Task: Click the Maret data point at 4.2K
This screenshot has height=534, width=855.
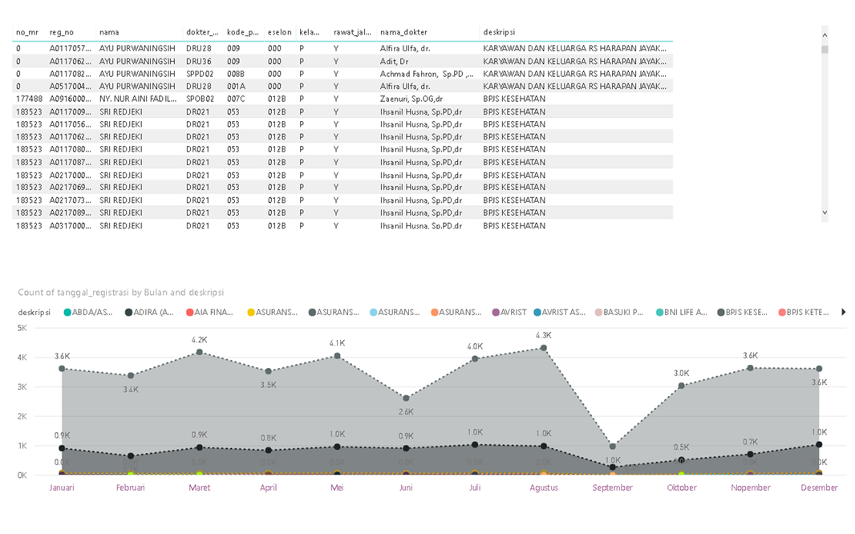Action: point(200,352)
